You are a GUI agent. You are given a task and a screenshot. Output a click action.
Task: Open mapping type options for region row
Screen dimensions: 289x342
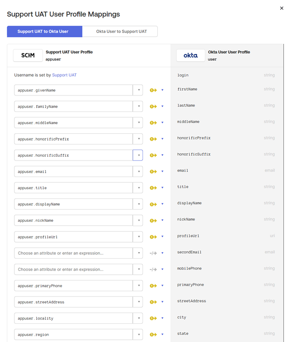coord(162,335)
